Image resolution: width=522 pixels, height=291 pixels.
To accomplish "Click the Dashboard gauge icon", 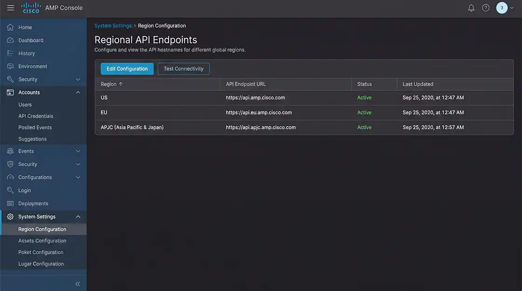I will 10,40.
